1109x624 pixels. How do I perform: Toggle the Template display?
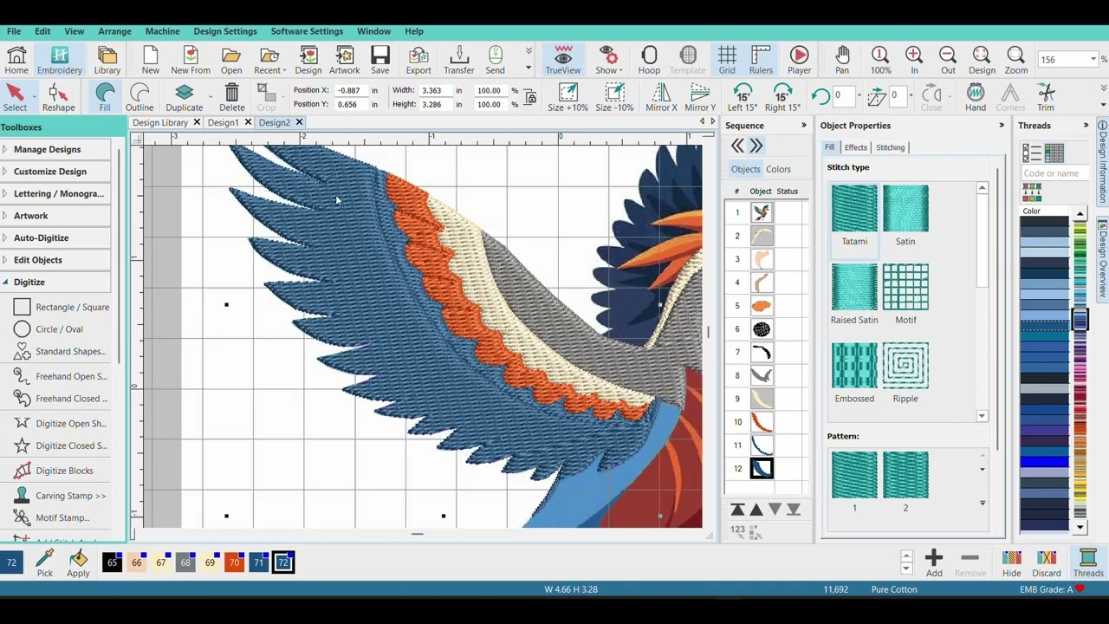(x=688, y=60)
